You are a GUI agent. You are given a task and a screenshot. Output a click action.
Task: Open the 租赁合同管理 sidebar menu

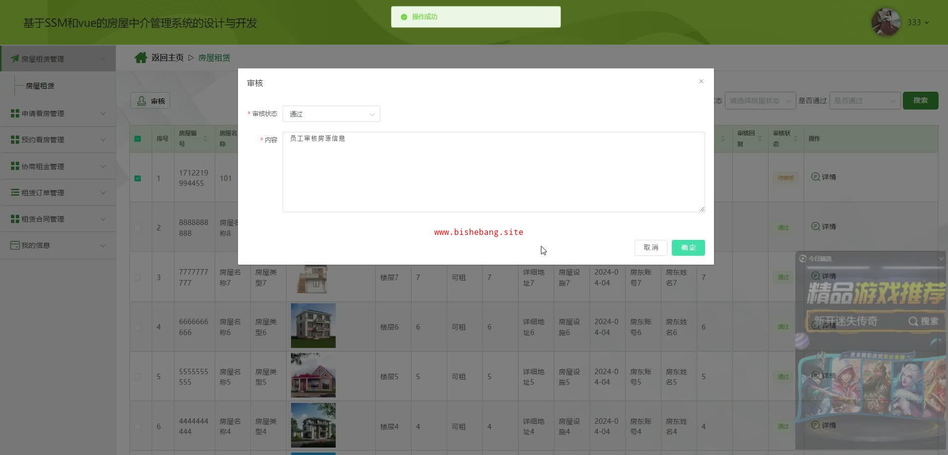tap(58, 219)
